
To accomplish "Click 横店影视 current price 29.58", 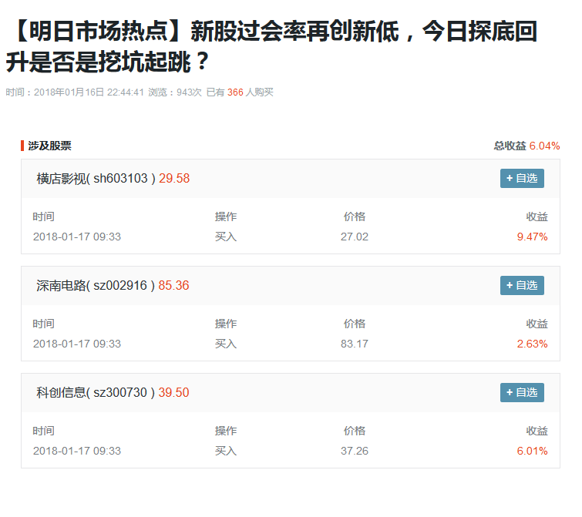I will [174, 179].
